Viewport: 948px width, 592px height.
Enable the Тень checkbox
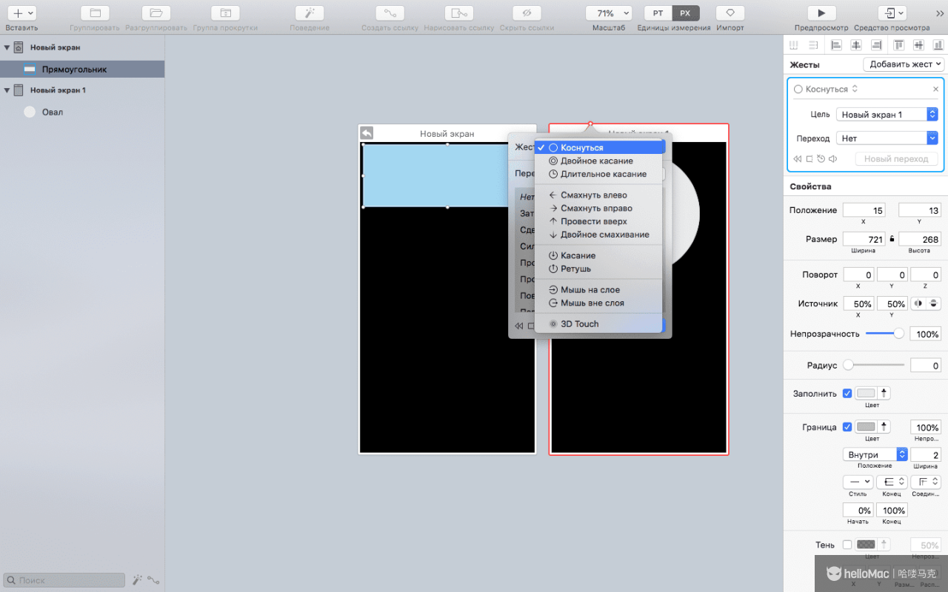tap(847, 545)
